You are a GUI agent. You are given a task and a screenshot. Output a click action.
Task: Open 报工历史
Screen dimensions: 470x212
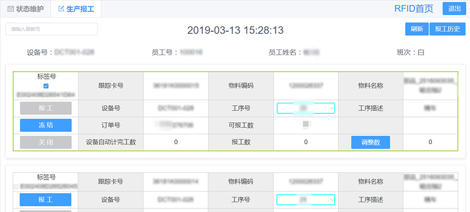click(x=447, y=29)
